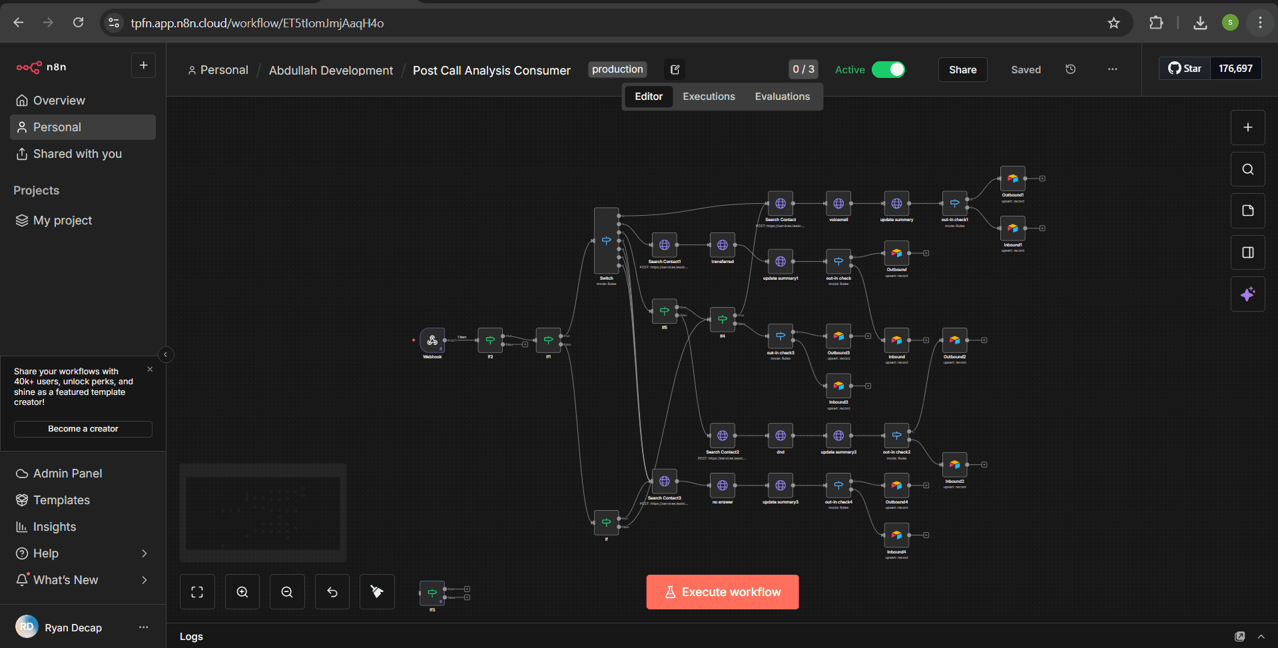Dismiss the creator promotion banner
This screenshot has height=648, width=1278.
(x=150, y=369)
